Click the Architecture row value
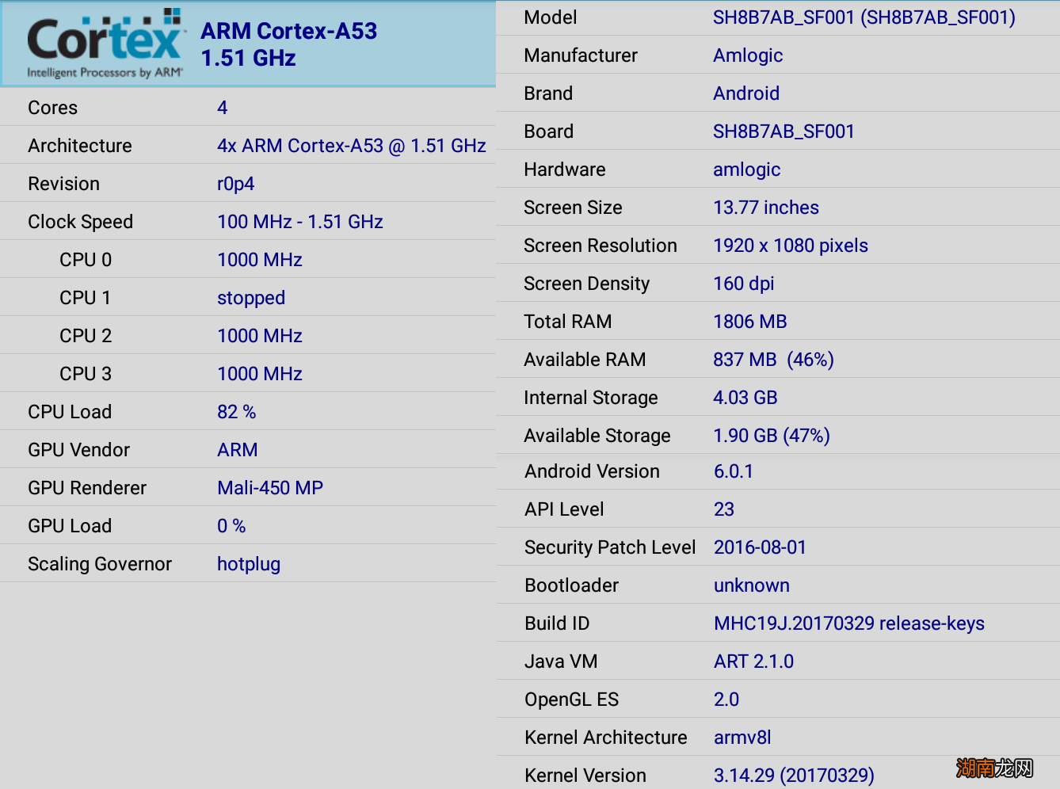This screenshot has width=1060, height=789. pos(351,146)
